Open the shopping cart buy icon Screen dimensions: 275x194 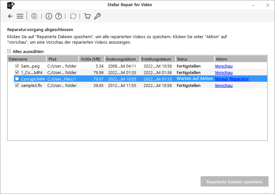point(87,16)
